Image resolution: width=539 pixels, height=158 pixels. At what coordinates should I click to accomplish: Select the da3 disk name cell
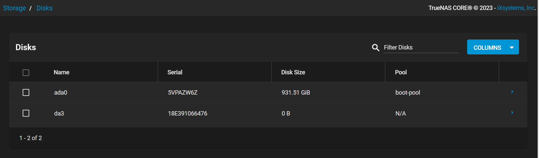(59, 114)
